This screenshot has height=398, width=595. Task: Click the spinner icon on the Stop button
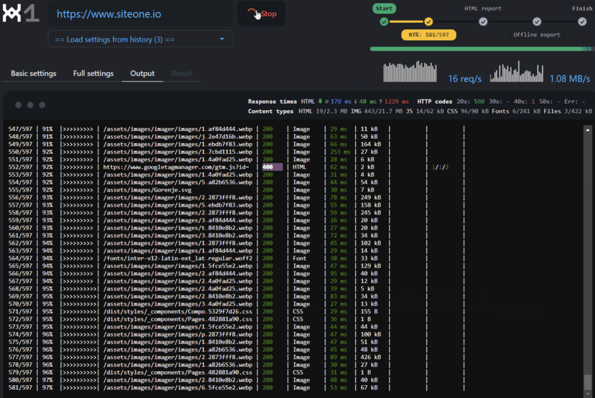252,13
